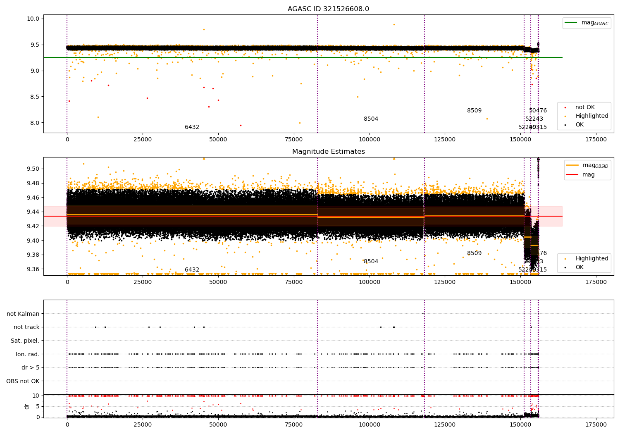Select 'Highlighted' legend entry in top plot
620x434 pixels.
point(591,116)
